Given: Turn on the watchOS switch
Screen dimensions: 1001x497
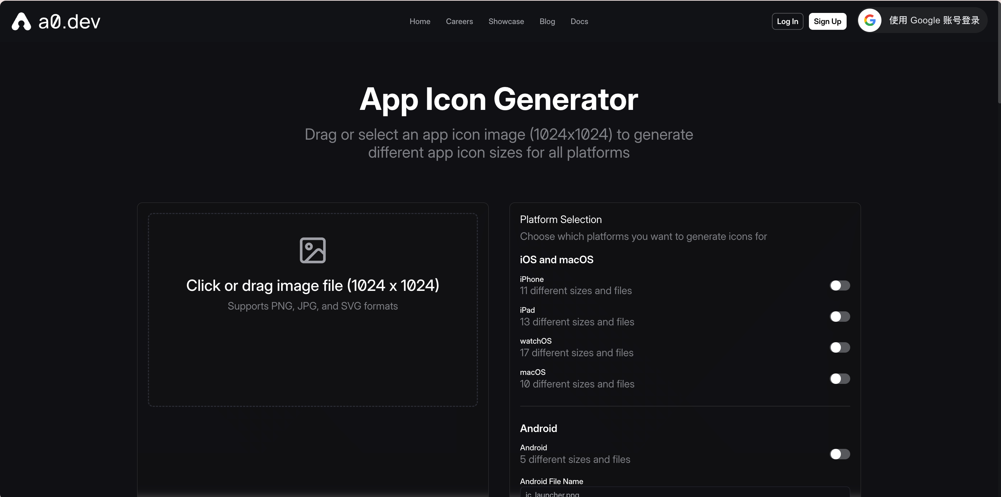Looking at the screenshot, I should [839, 347].
